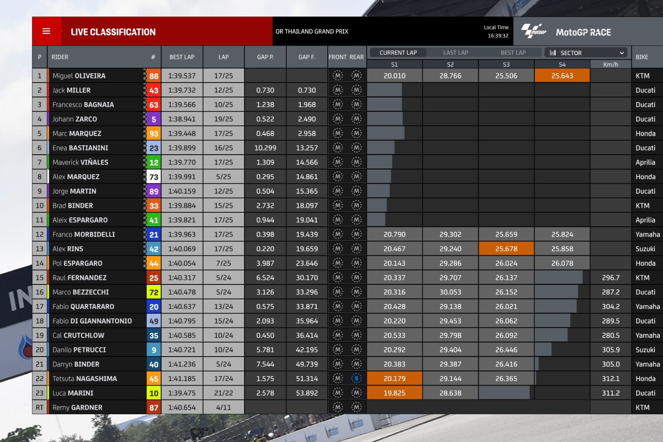Switch to the LAST LAP tab

(x=455, y=53)
